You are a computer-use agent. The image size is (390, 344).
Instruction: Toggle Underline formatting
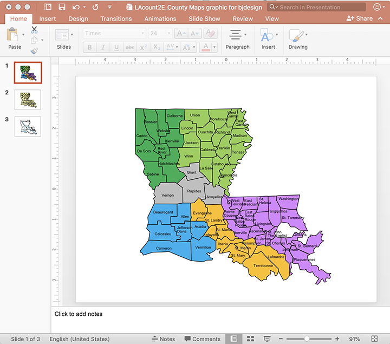pos(116,47)
